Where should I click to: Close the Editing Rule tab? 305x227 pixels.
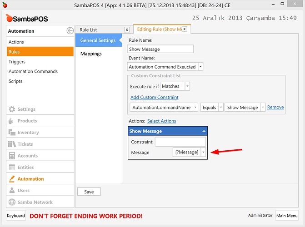pyautogui.click(x=185, y=29)
